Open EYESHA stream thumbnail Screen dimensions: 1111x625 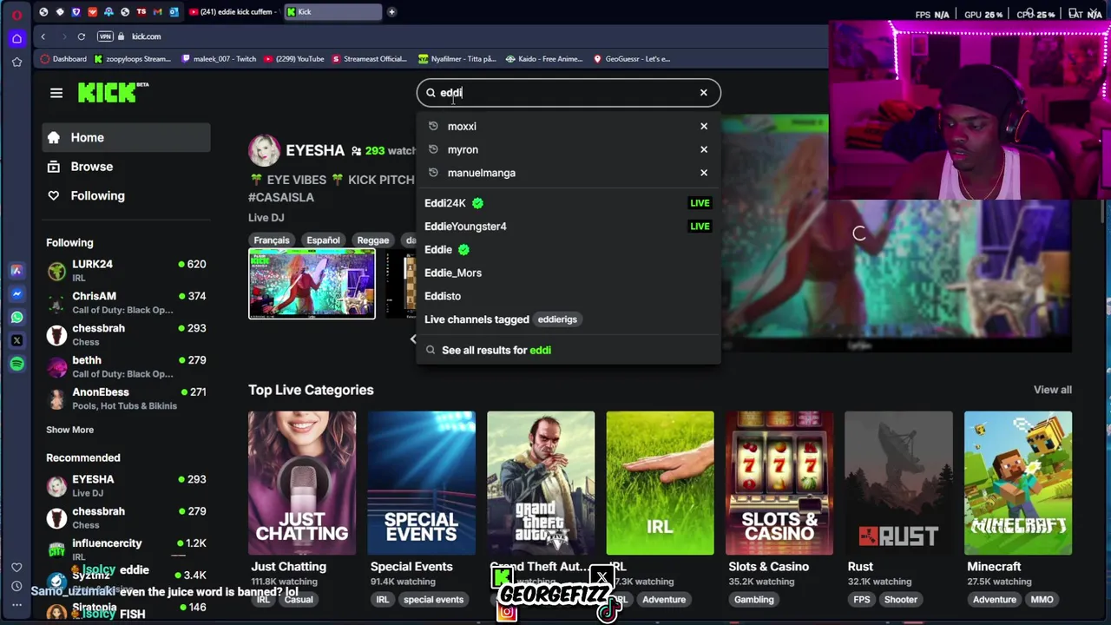[x=312, y=284]
